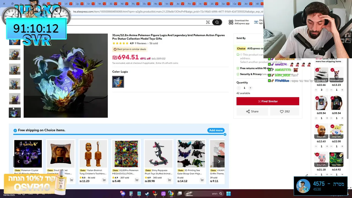Screen dimensions: 352x198
Task: Switch to the 3D browser tab
Action: (113, 4)
